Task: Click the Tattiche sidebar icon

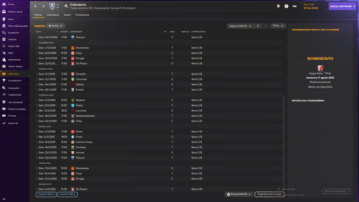Action: pyautogui.click(x=4, y=40)
